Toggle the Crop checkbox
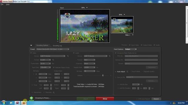 32,85
